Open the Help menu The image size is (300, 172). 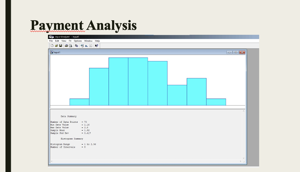(x=97, y=41)
